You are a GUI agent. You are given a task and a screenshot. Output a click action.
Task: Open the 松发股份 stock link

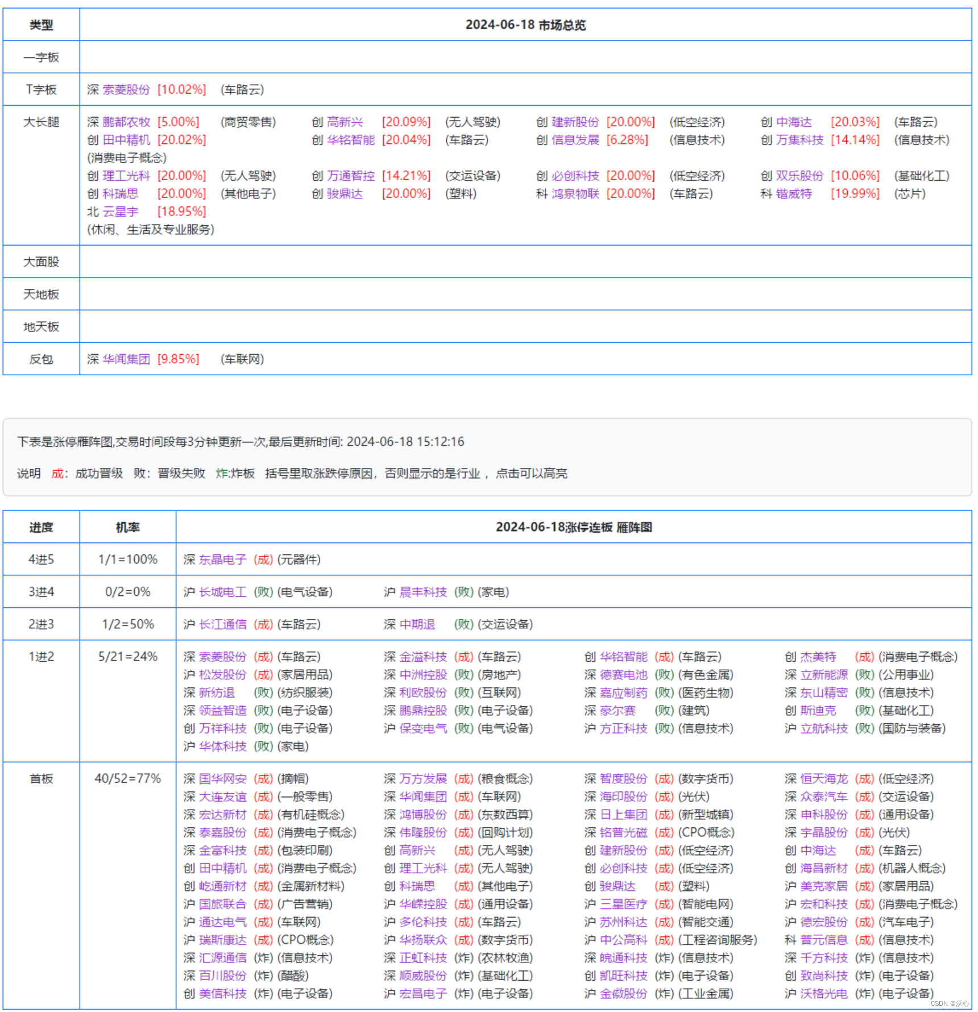tap(223, 674)
